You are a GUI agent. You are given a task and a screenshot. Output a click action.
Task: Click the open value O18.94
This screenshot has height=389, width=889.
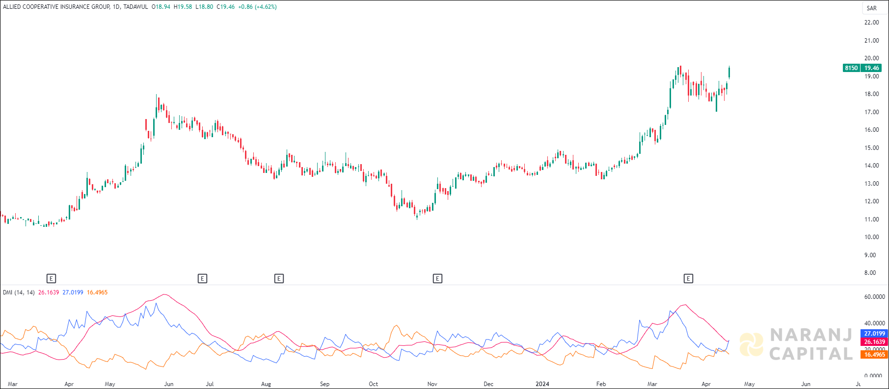[161, 7]
